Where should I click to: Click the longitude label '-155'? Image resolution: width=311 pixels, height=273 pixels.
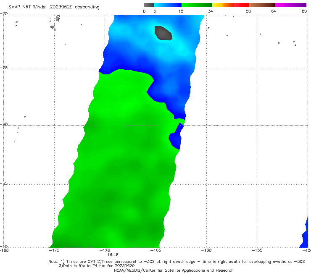pyautogui.click(x=257, y=250)
